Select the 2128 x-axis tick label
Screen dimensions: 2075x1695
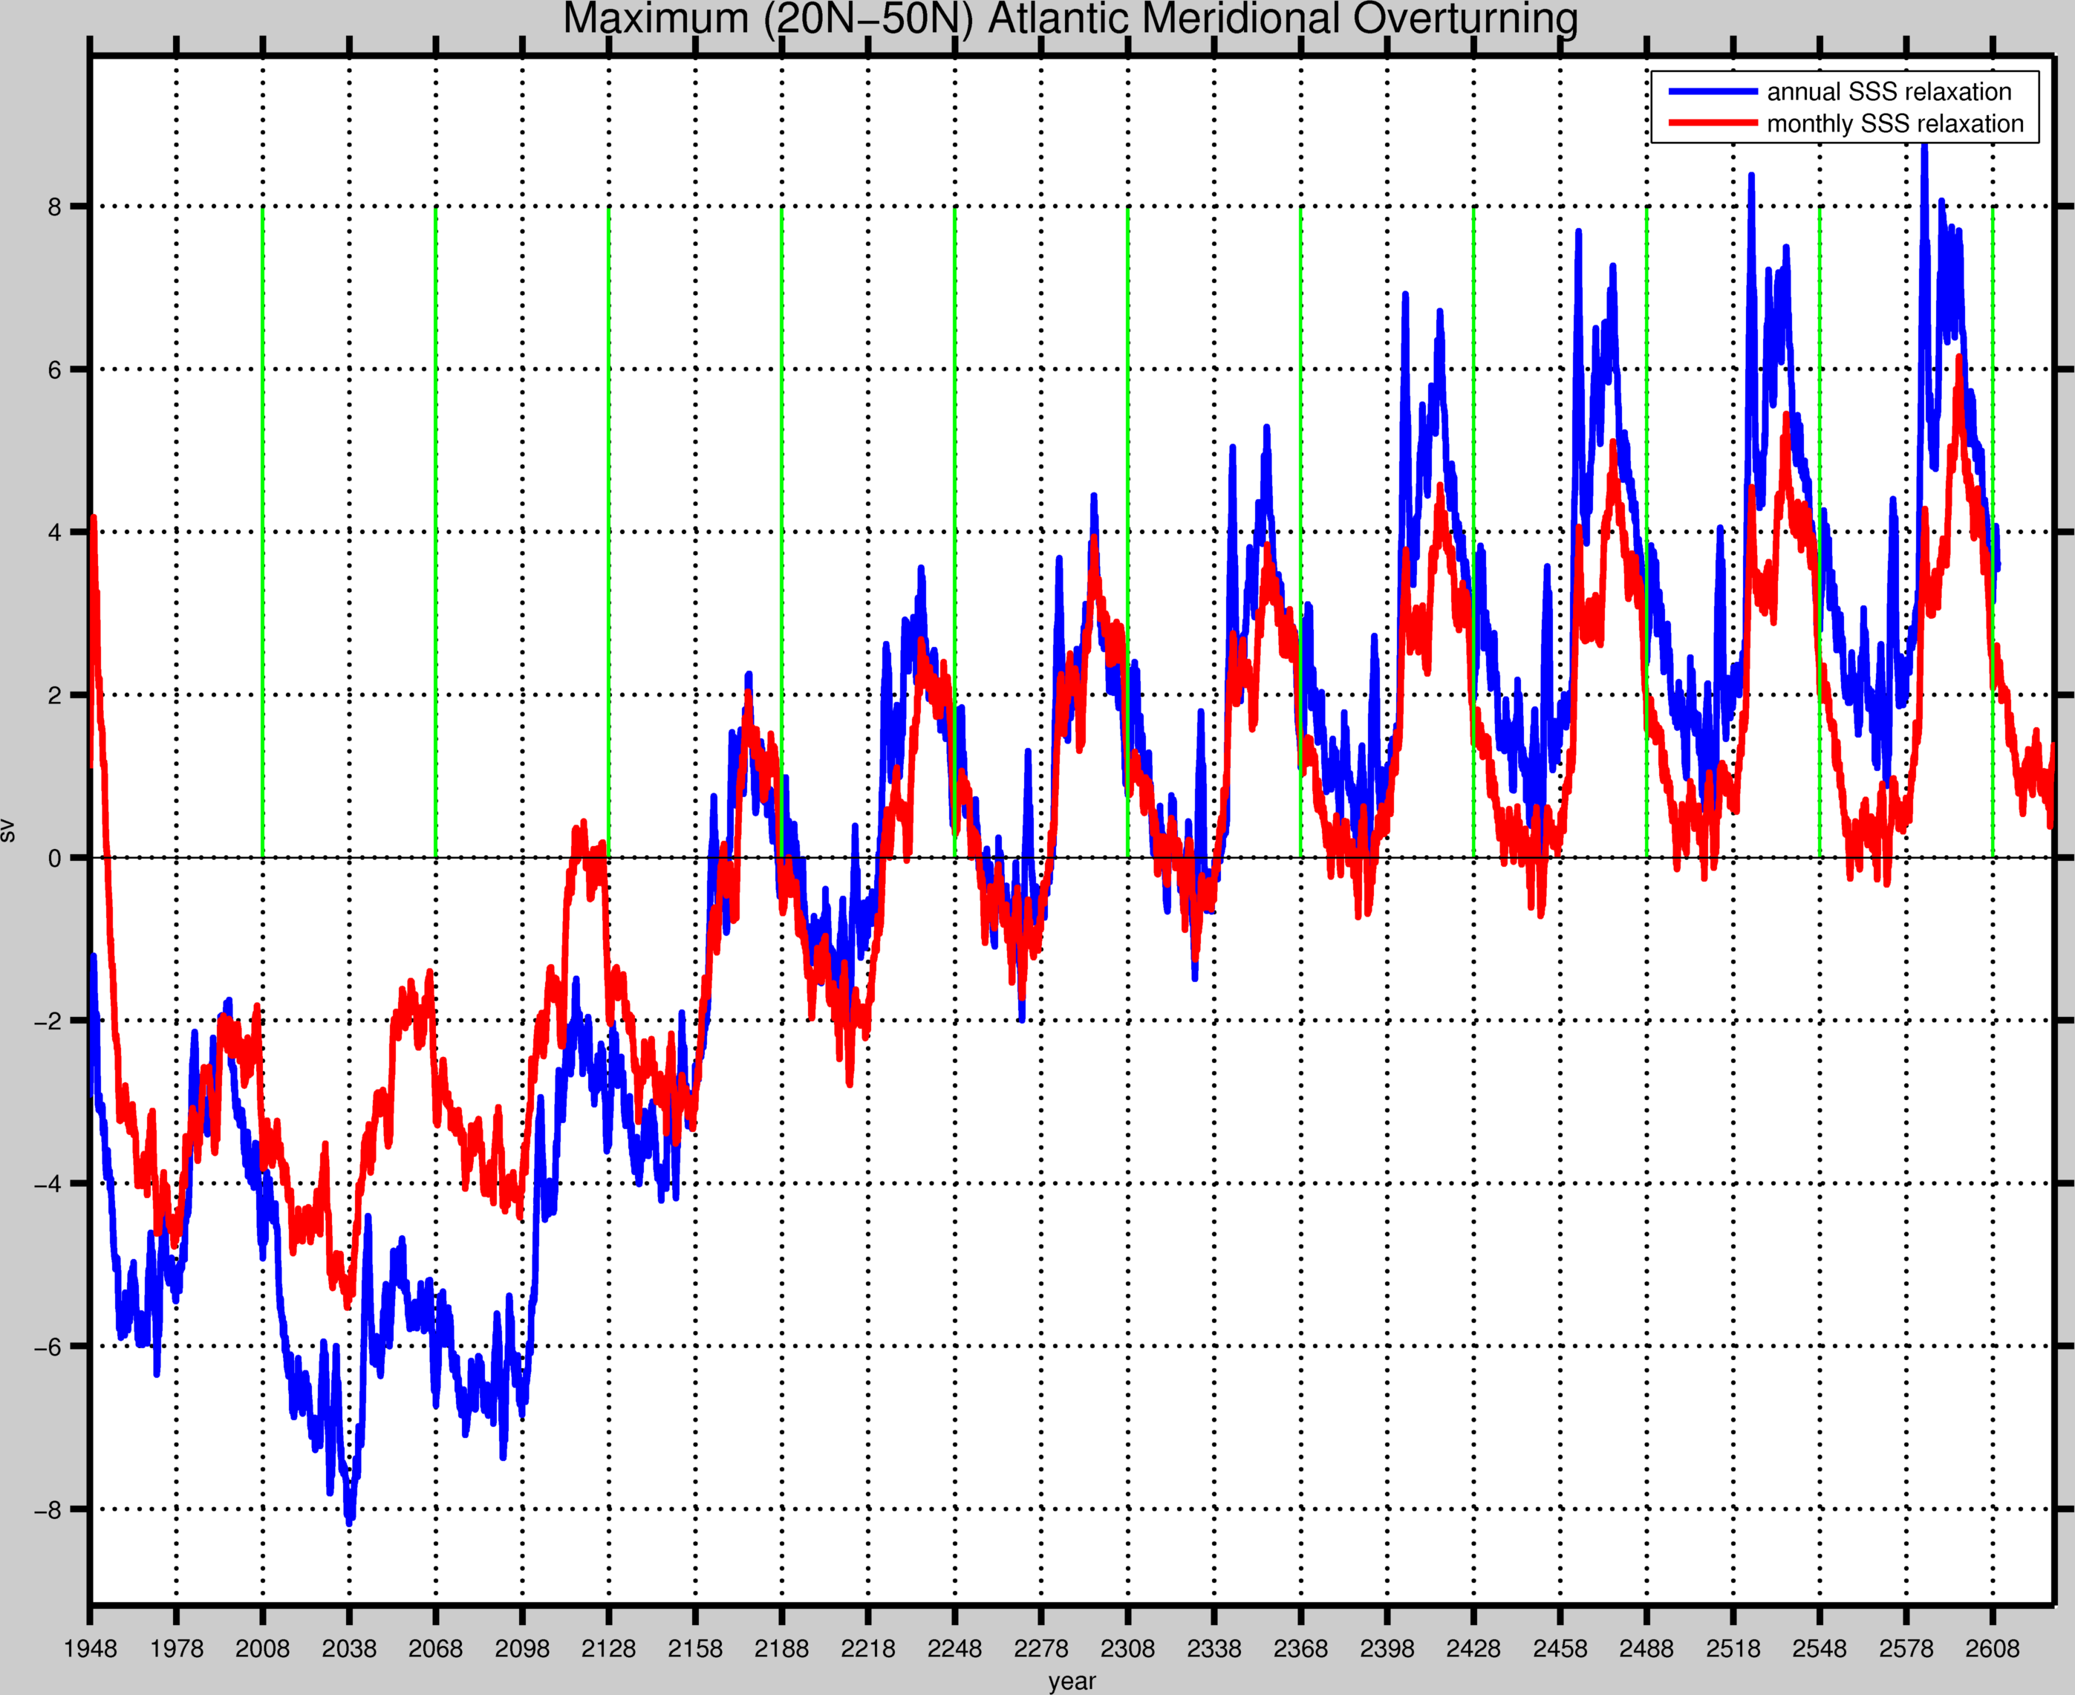pos(608,1649)
